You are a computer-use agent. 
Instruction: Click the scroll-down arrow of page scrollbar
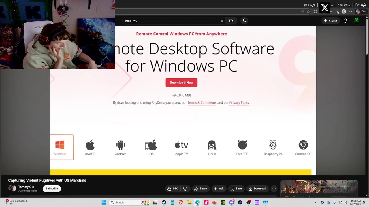point(367,195)
